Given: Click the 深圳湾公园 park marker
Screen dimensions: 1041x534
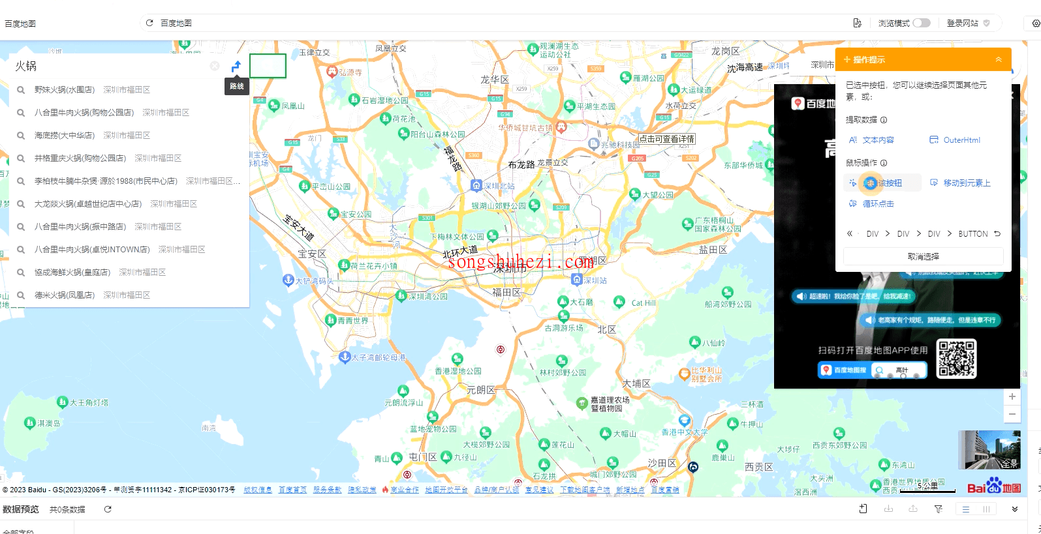Looking at the screenshot, I should pyautogui.click(x=401, y=296).
